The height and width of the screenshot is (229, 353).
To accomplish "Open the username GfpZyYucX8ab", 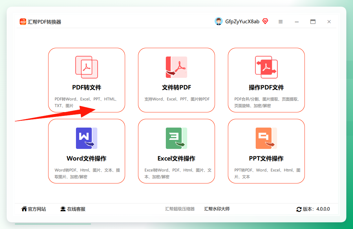I will click(242, 22).
